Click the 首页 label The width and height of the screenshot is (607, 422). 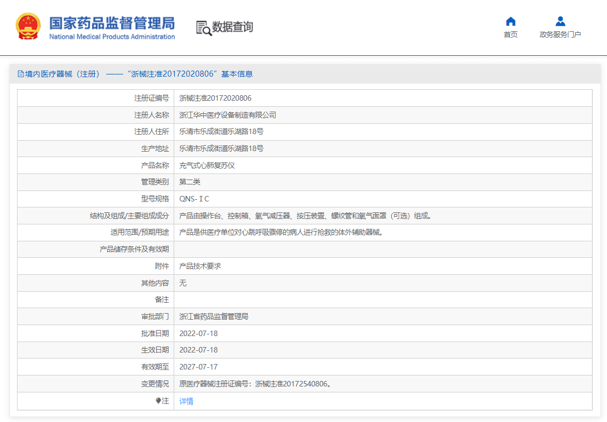click(511, 34)
